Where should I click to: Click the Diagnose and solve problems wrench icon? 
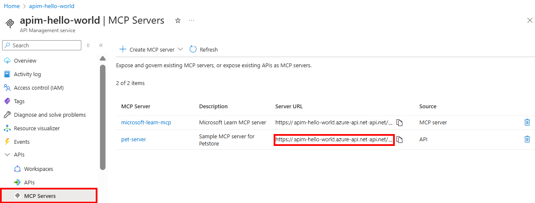click(7, 115)
